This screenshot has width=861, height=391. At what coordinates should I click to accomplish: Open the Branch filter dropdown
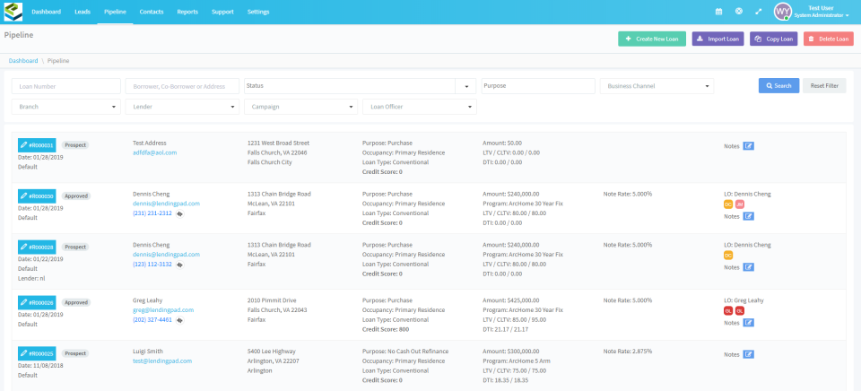[65, 107]
